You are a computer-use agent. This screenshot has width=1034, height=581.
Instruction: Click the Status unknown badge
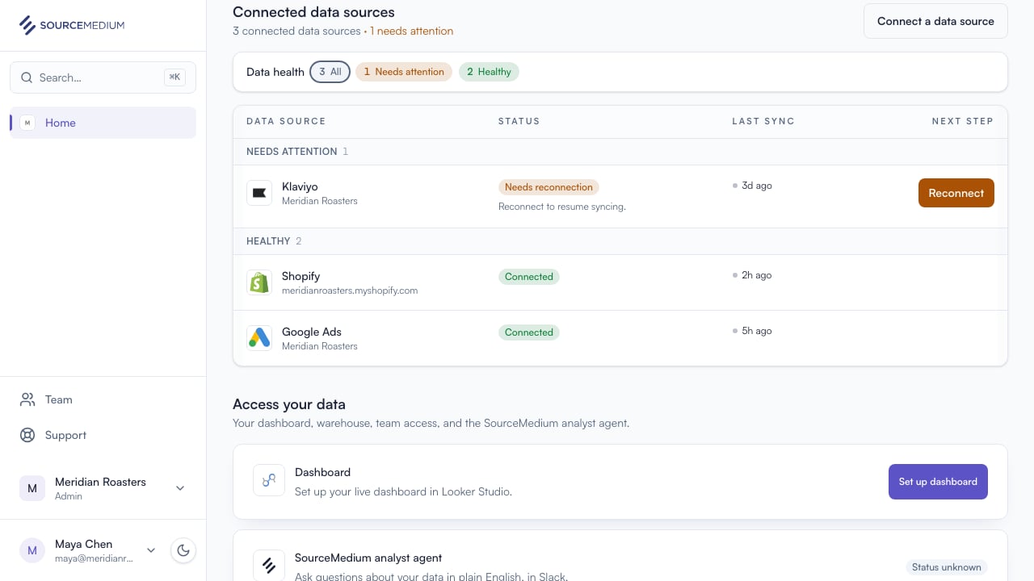pyautogui.click(x=947, y=567)
